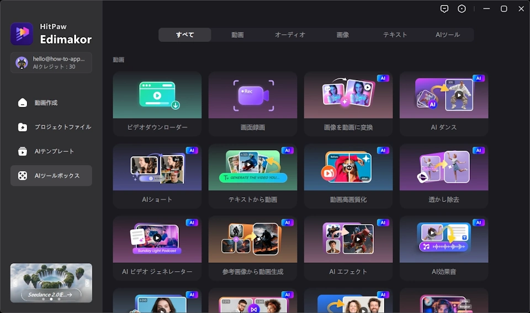Switch to the オーディオ tab
This screenshot has width=530, height=313.
(x=290, y=35)
